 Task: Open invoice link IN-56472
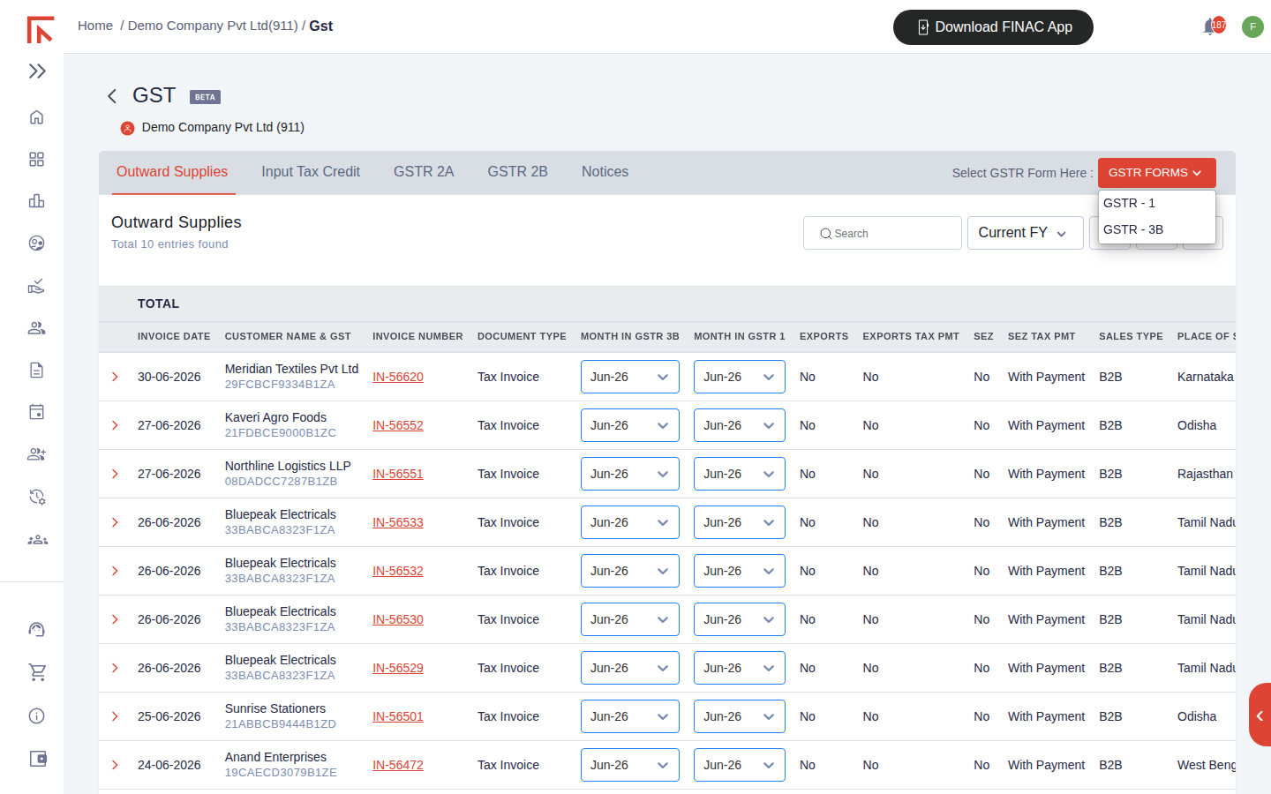pos(398,765)
